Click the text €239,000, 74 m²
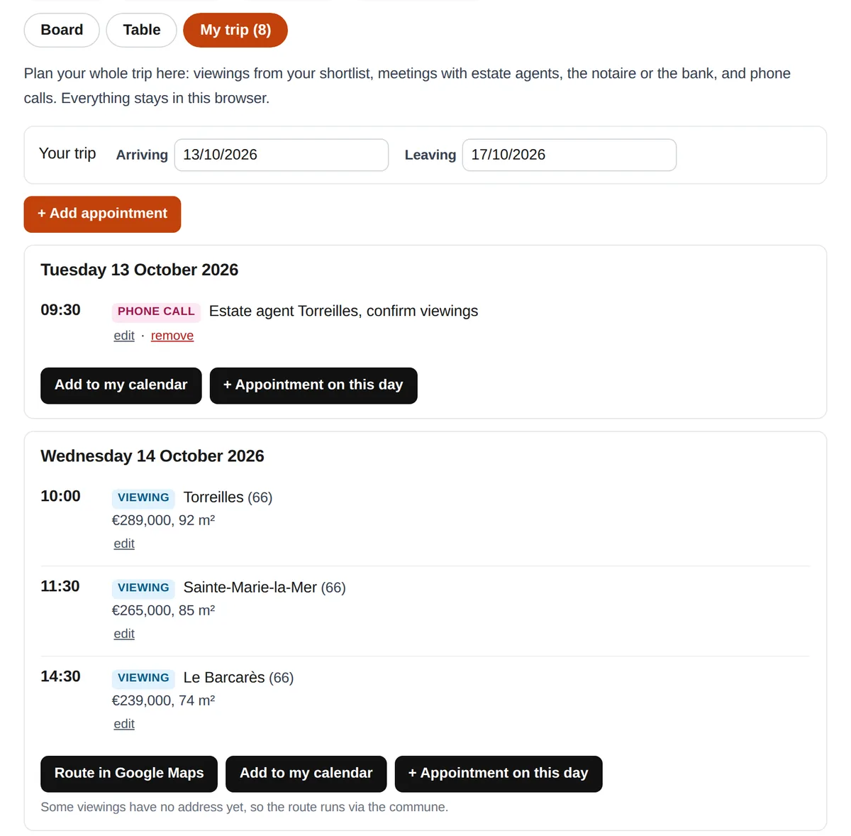 [164, 700]
